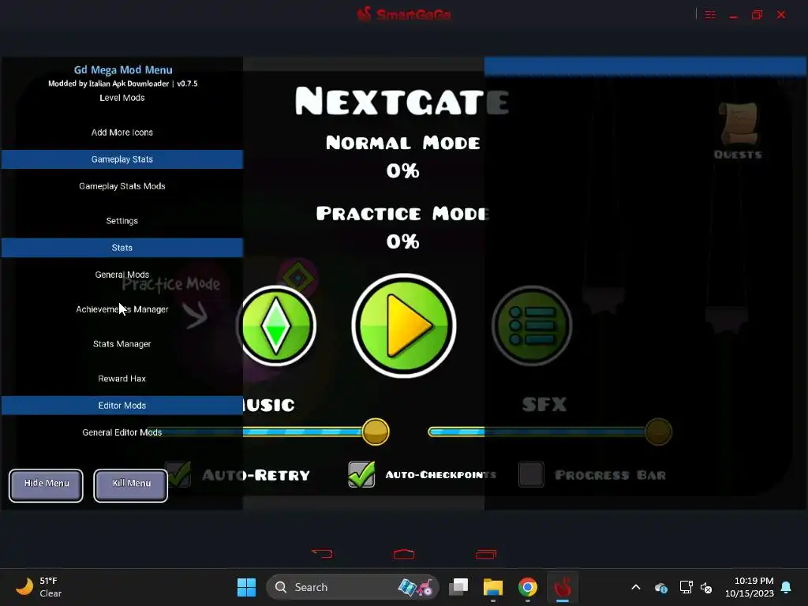Tap the emulator home navigation button
This screenshot has width=808, height=606.
click(404, 554)
